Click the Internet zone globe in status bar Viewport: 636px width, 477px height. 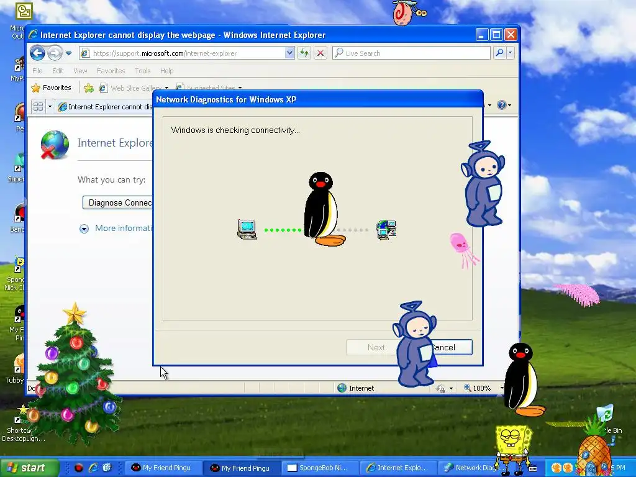pyautogui.click(x=342, y=388)
